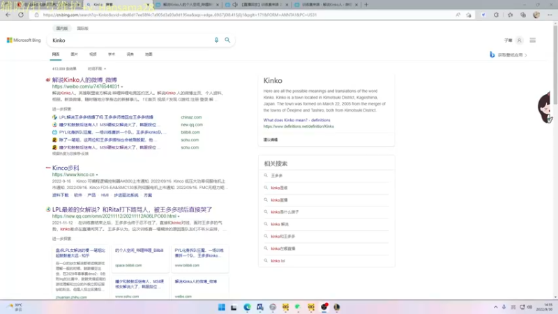Click the Microsoft Bing logo

coord(24,40)
